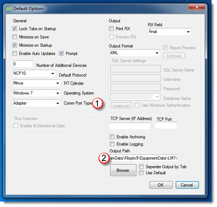Click the TCP Server IP Address field
217x207 pixels.
130,126
